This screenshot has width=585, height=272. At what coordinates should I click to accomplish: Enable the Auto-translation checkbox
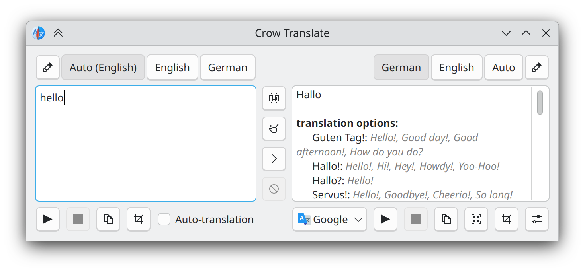tap(164, 219)
